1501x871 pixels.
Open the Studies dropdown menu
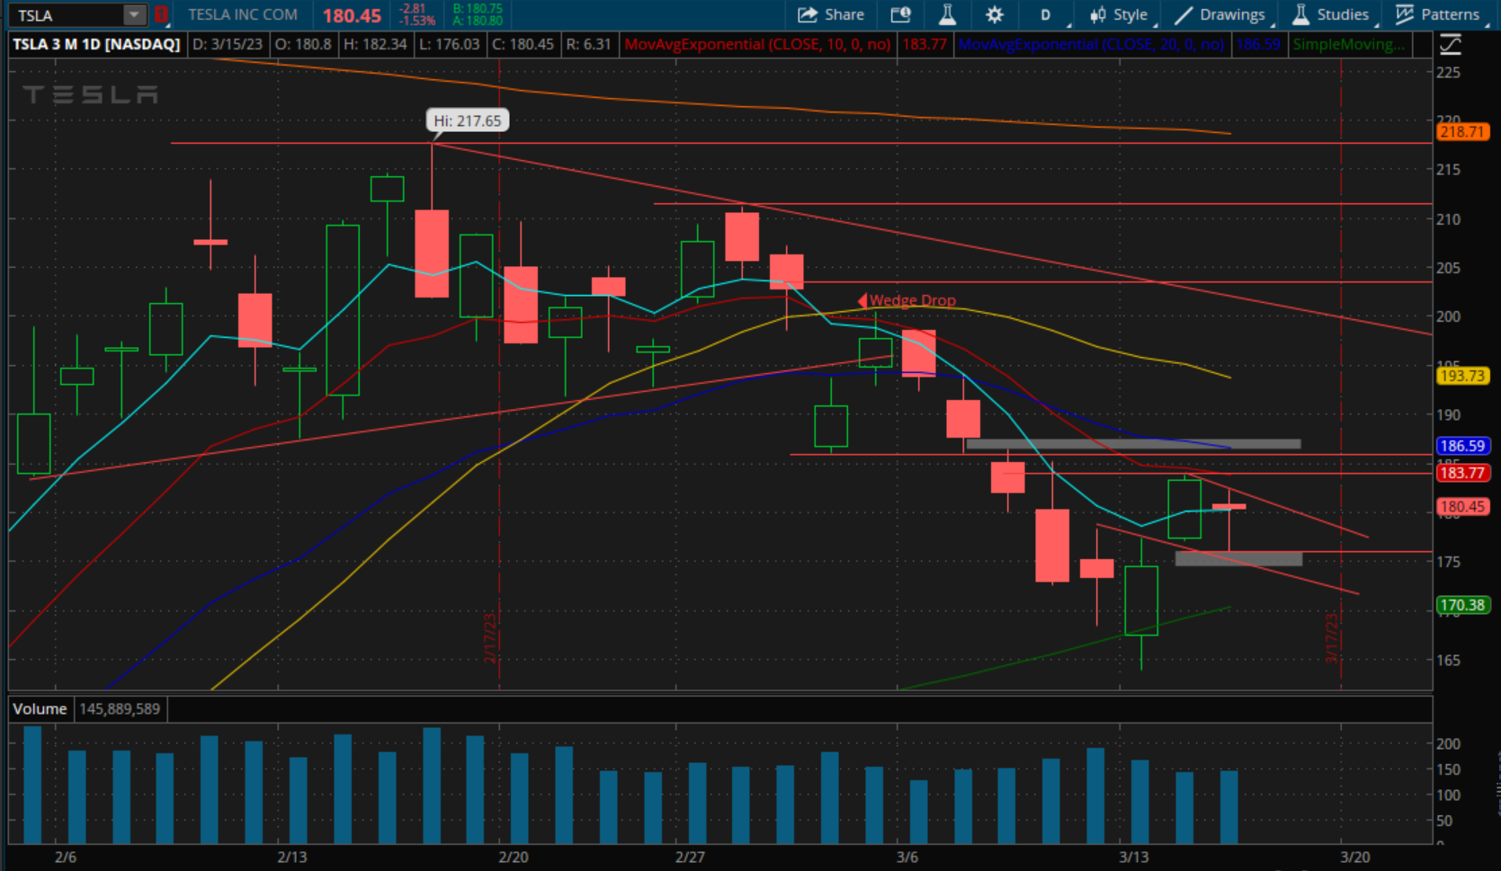(x=1333, y=14)
